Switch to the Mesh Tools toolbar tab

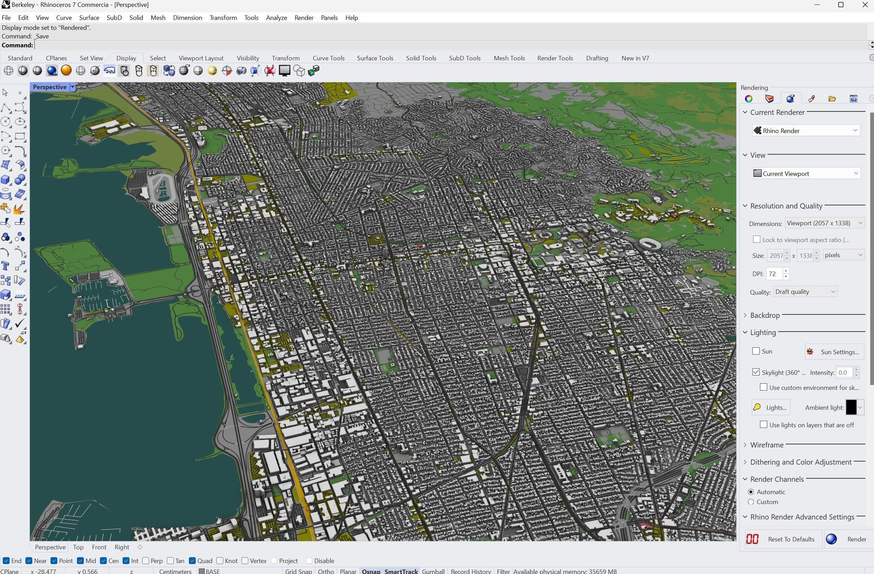point(509,58)
